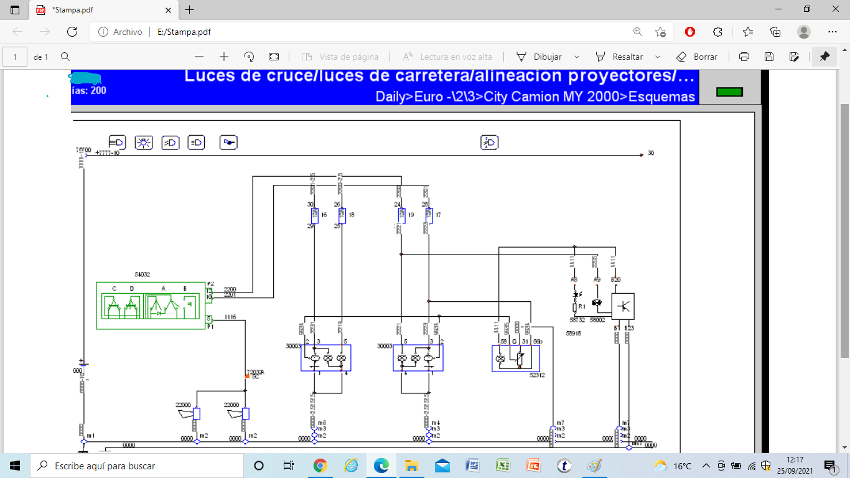
Task: Zoom out the PDF view
Action: [x=199, y=57]
